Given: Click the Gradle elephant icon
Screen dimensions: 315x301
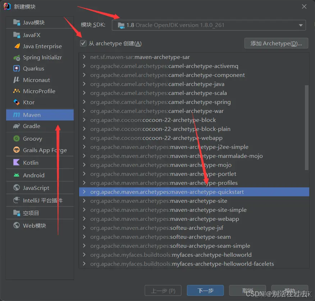Looking at the screenshot, I should click(17, 126).
